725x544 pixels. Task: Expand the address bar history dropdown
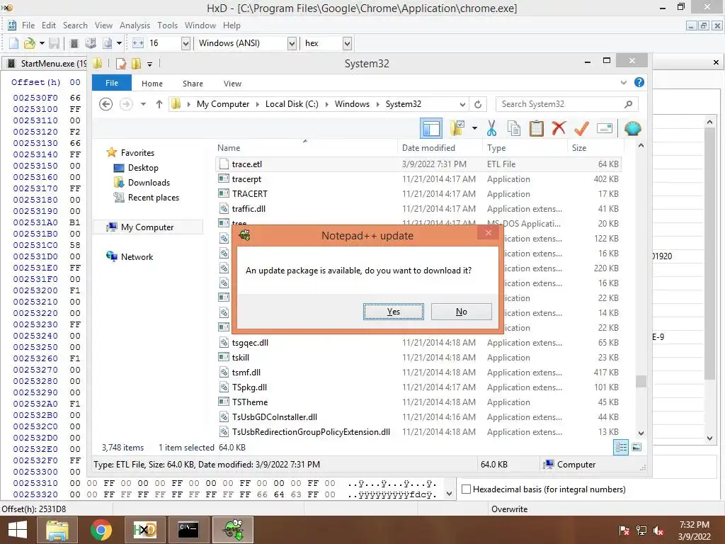(462, 105)
